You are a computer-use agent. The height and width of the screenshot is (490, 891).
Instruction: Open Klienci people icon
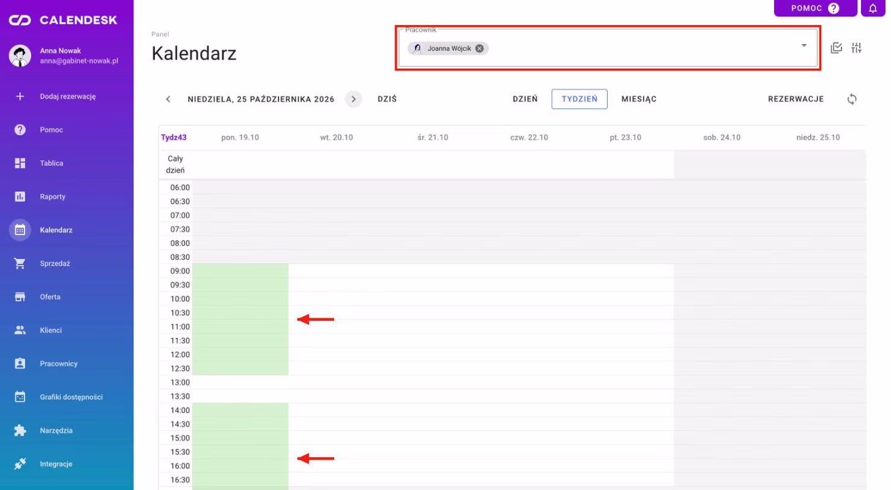click(x=20, y=330)
